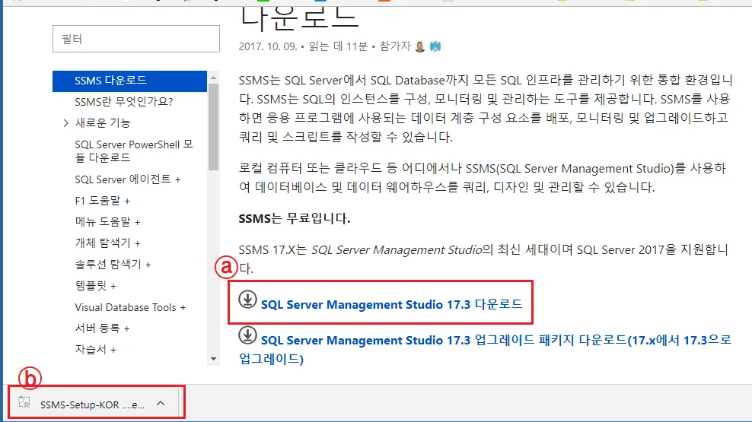Expand the 새로운 기능 chevron

65,123
